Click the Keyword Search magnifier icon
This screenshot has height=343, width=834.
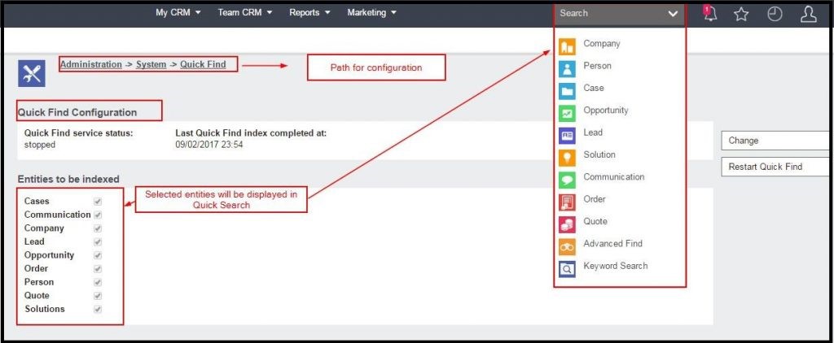point(568,270)
